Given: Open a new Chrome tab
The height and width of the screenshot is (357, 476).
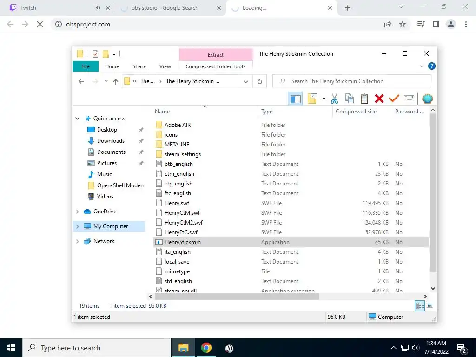Looking at the screenshot, I should [x=348, y=8].
